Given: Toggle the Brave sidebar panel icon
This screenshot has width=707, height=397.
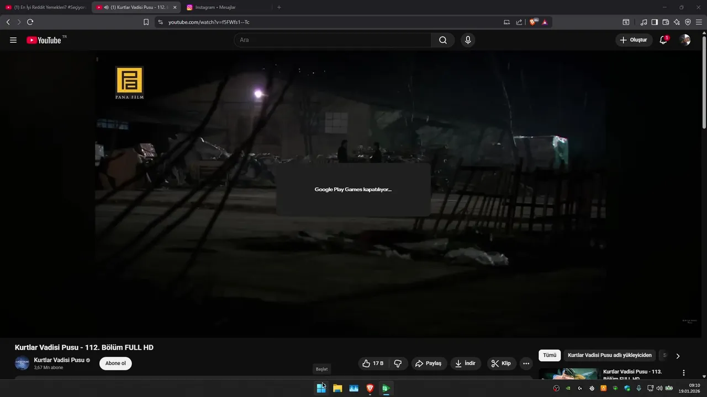Looking at the screenshot, I should [655, 22].
